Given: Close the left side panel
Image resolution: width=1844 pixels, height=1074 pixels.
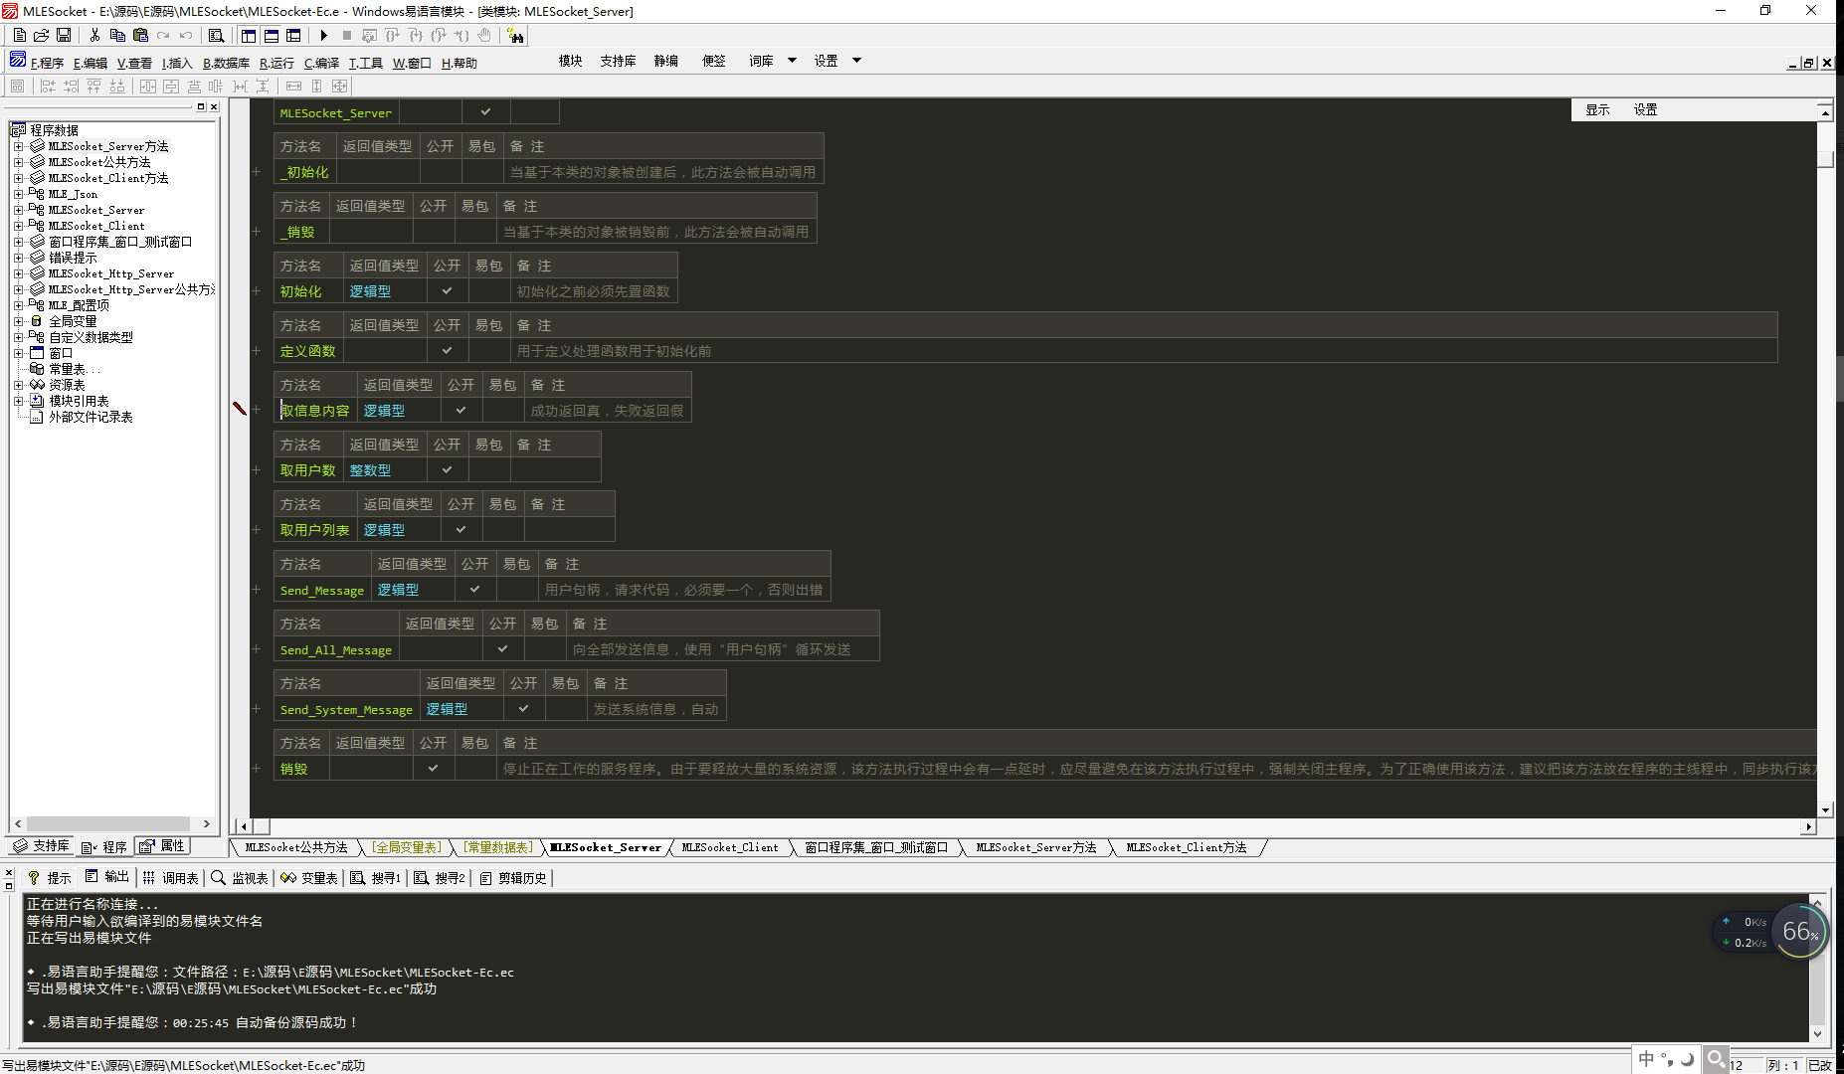Looking at the screenshot, I should point(213,106).
